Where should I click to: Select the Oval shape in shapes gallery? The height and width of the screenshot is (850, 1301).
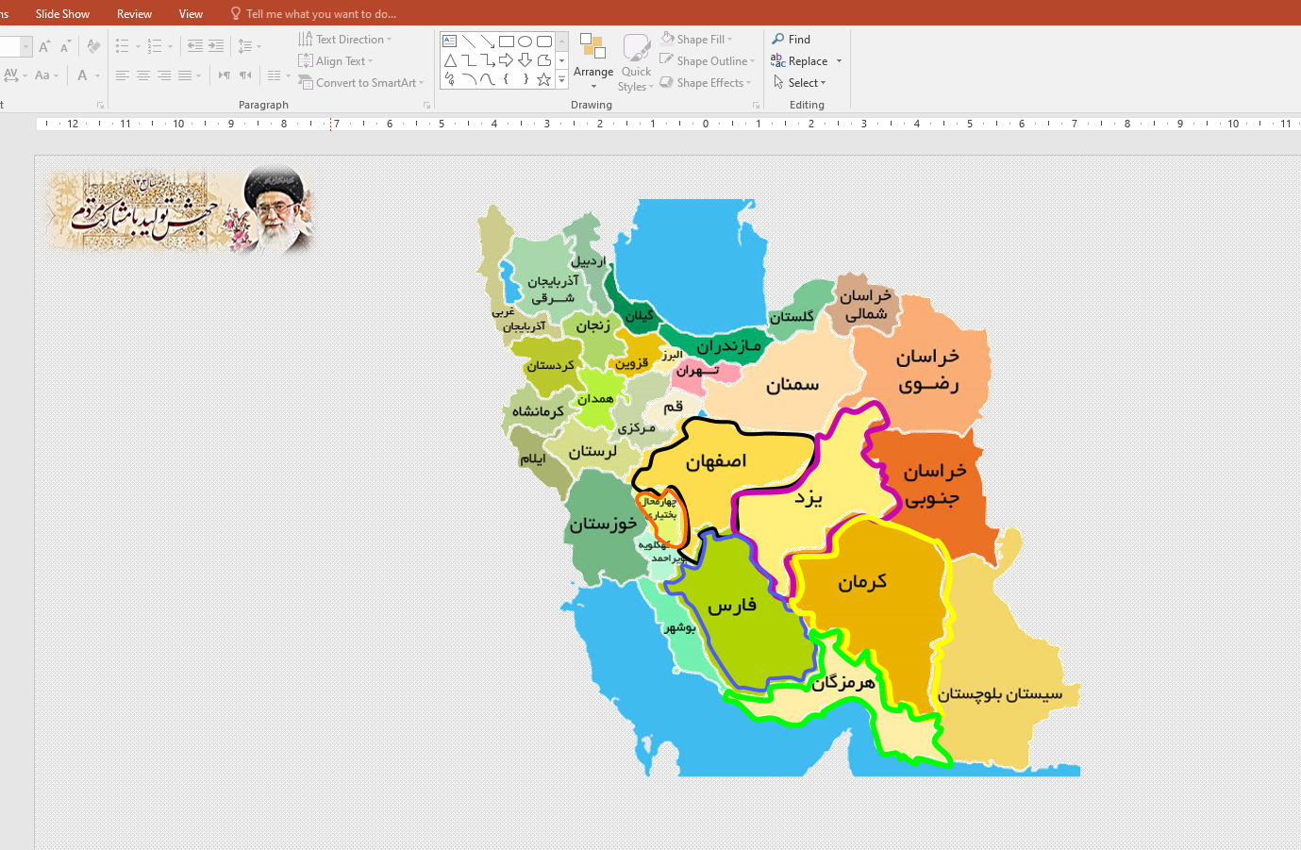pyautogui.click(x=525, y=42)
